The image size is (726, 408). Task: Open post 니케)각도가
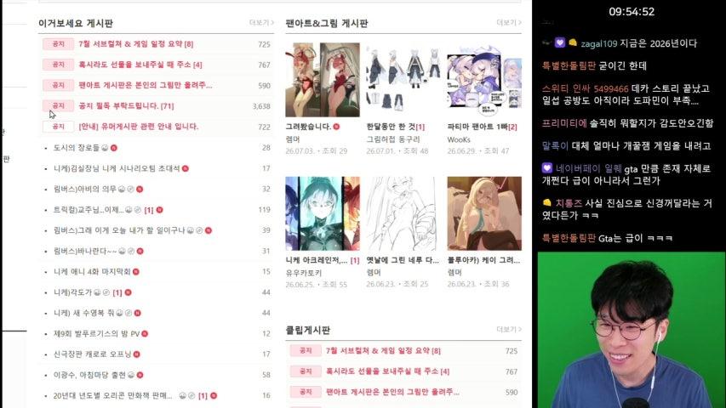click(x=72, y=292)
